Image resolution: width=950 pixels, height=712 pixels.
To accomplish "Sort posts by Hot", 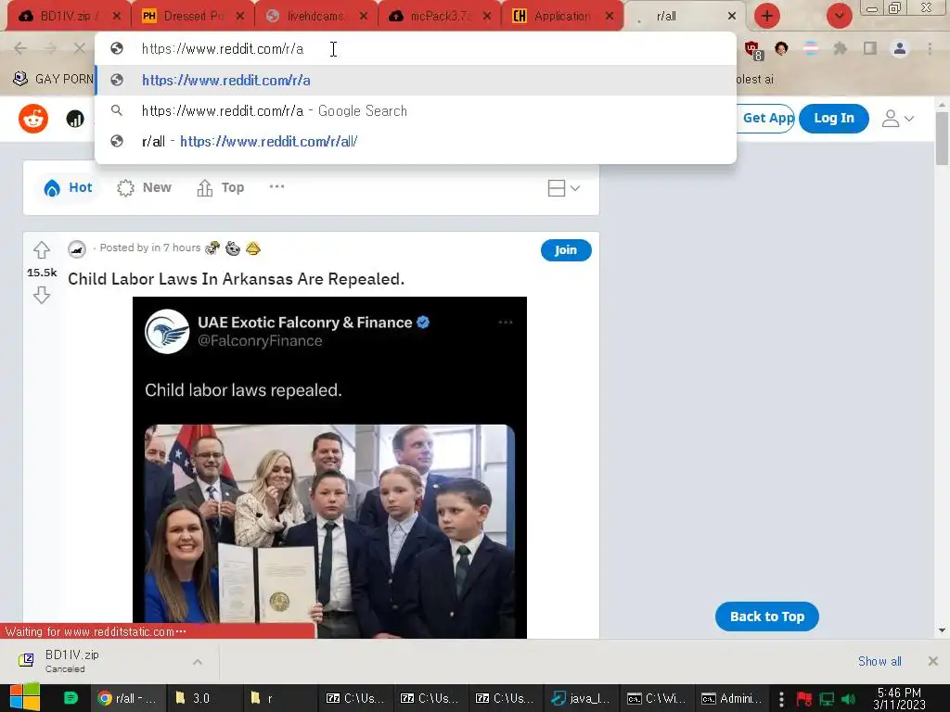I will coord(68,187).
